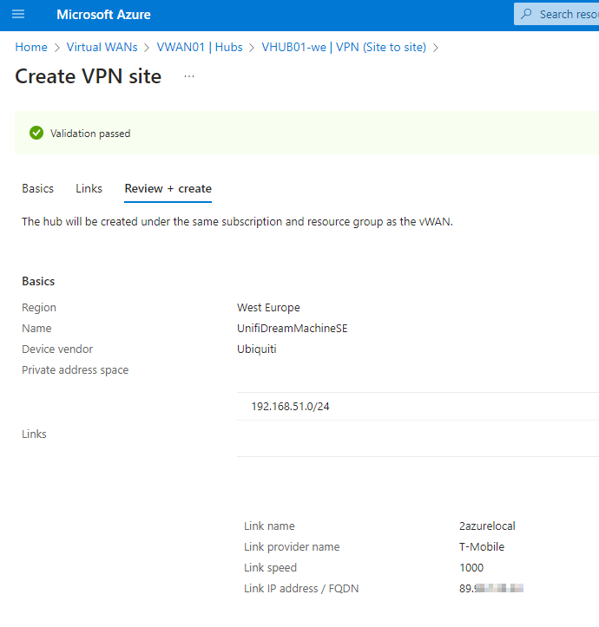
Task: Click the search magnifier icon
Action: [526, 14]
